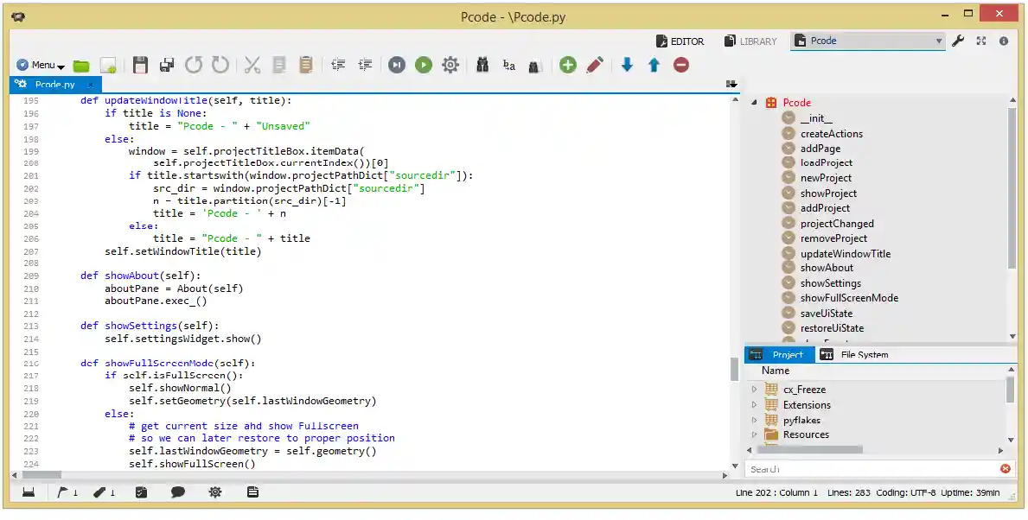The image size is (1028, 520).
Task: Click the green plus add icon
Action: pos(567,65)
